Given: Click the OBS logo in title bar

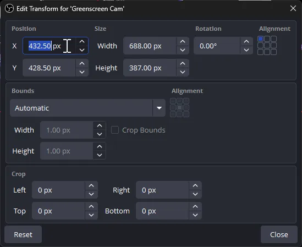Looking at the screenshot, I should (9, 8).
